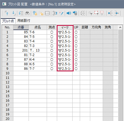The width and height of the screenshot is (124, 121).
Task: Select row header number 15
Action: [x=8, y=96]
